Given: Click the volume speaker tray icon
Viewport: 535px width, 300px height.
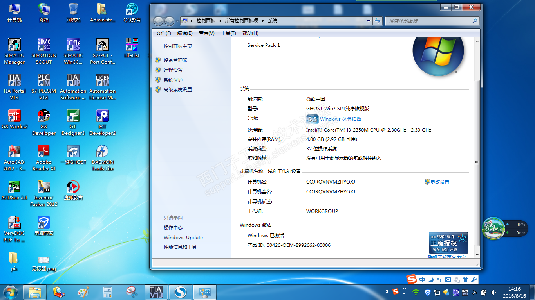Looking at the screenshot, I should pos(493,292).
